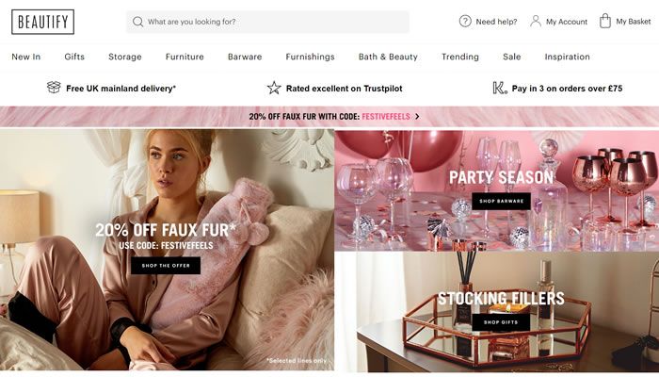Select Bath & Beauty category
Image resolution: width=659 pixels, height=377 pixels.
click(x=388, y=57)
